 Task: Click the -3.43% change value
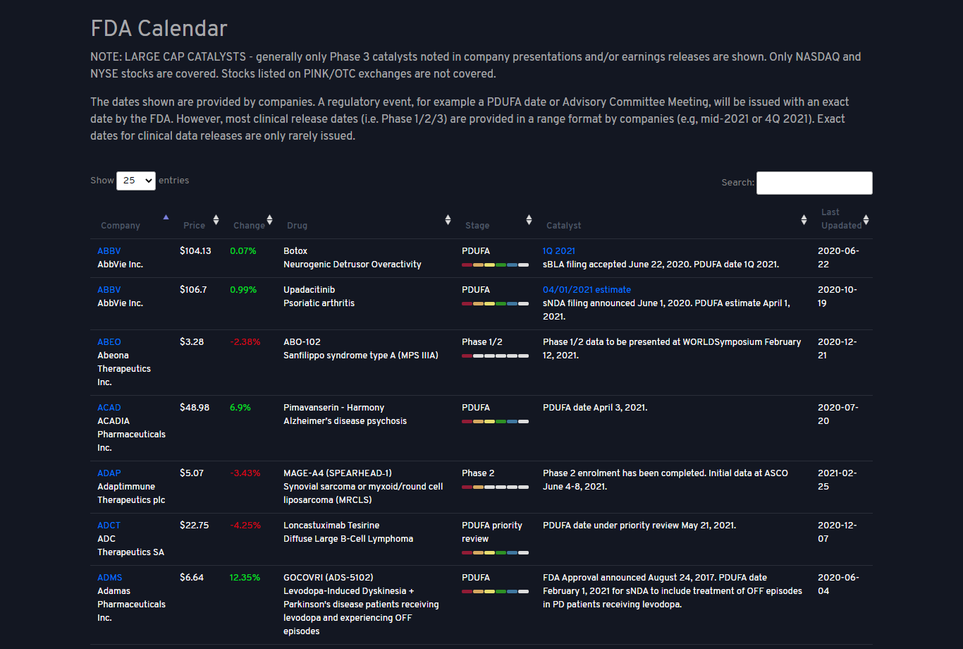(245, 473)
